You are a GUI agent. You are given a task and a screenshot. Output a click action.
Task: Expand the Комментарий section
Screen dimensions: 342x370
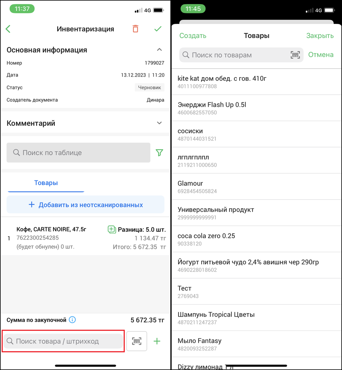[x=159, y=123]
